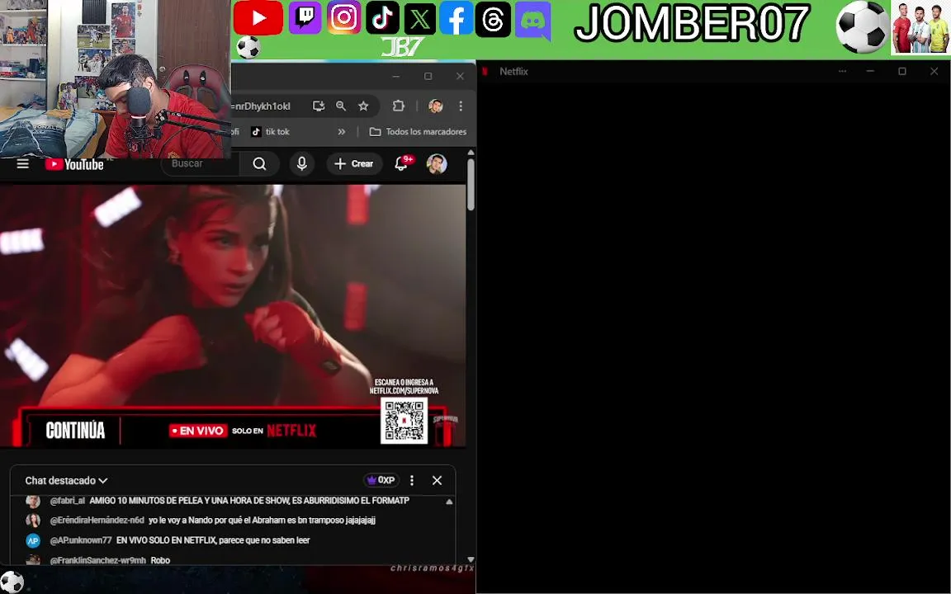Click the Twitch icon in the banner
951x594 pixels.
pyautogui.click(x=305, y=17)
